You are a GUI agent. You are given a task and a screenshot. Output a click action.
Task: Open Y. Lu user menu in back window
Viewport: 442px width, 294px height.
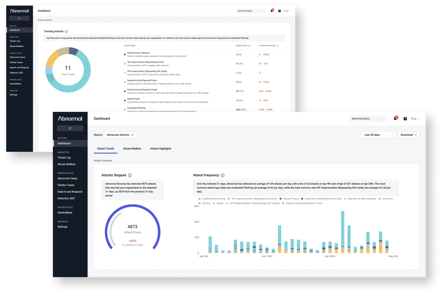287,11
